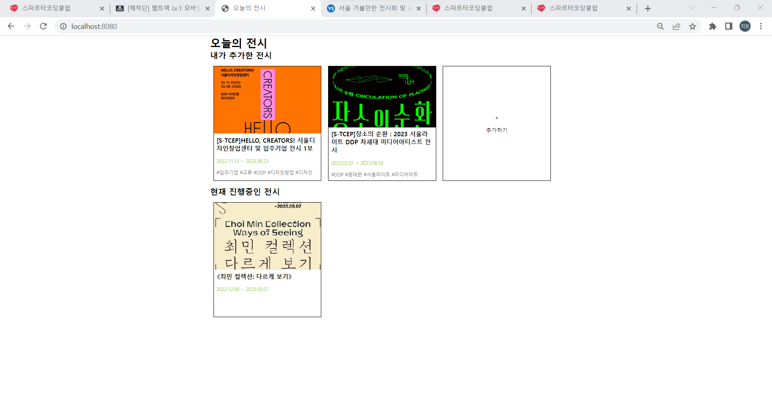Click the #입주기업 #교류 #DDP hashtag line
Screen dimensions: 772x410
(264, 173)
